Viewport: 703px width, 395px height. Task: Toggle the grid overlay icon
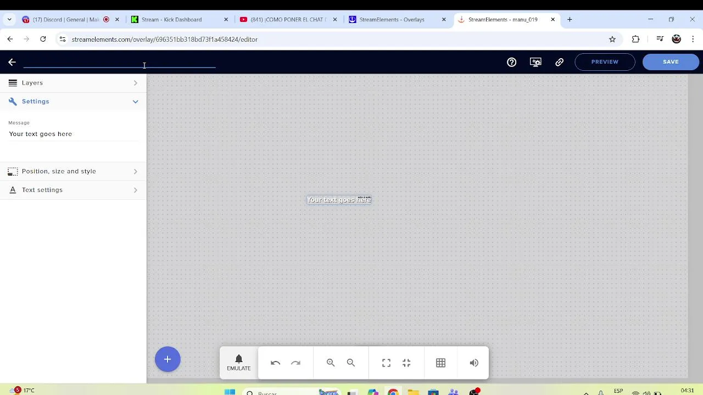point(440,363)
